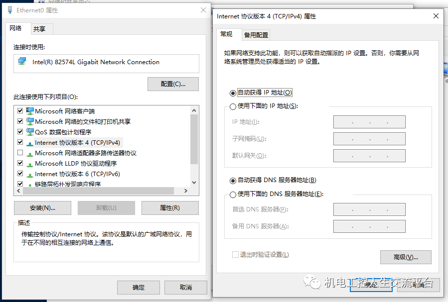Switch to the 共享 tab

click(x=39, y=29)
